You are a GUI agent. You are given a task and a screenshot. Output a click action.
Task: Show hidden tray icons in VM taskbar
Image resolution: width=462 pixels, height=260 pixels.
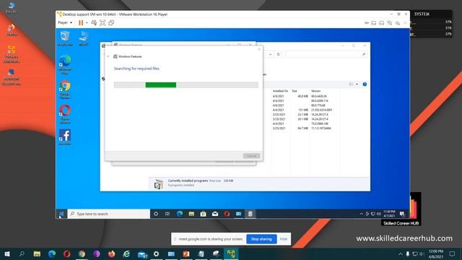tap(361, 214)
